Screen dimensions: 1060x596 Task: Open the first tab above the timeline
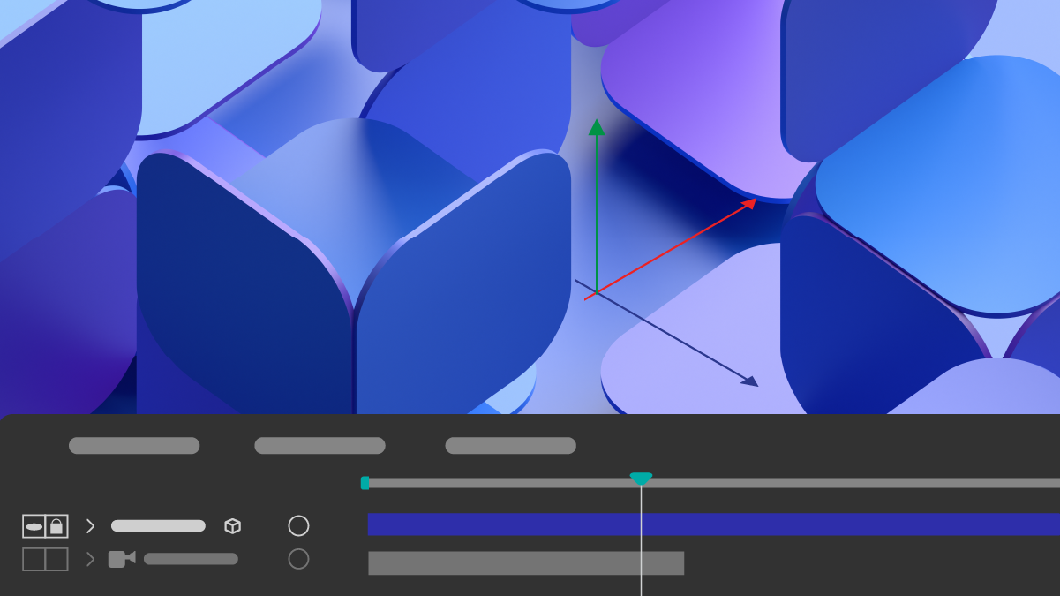tap(133, 445)
